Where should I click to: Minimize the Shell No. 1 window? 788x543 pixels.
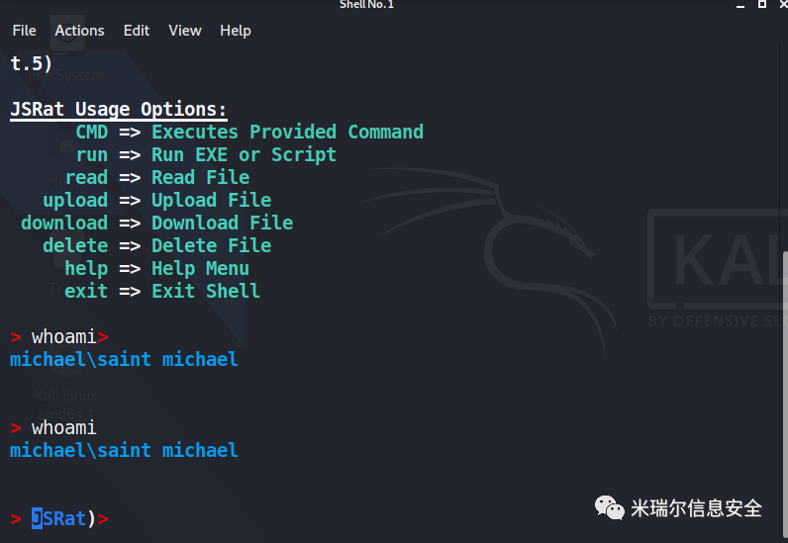coord(740,5)
